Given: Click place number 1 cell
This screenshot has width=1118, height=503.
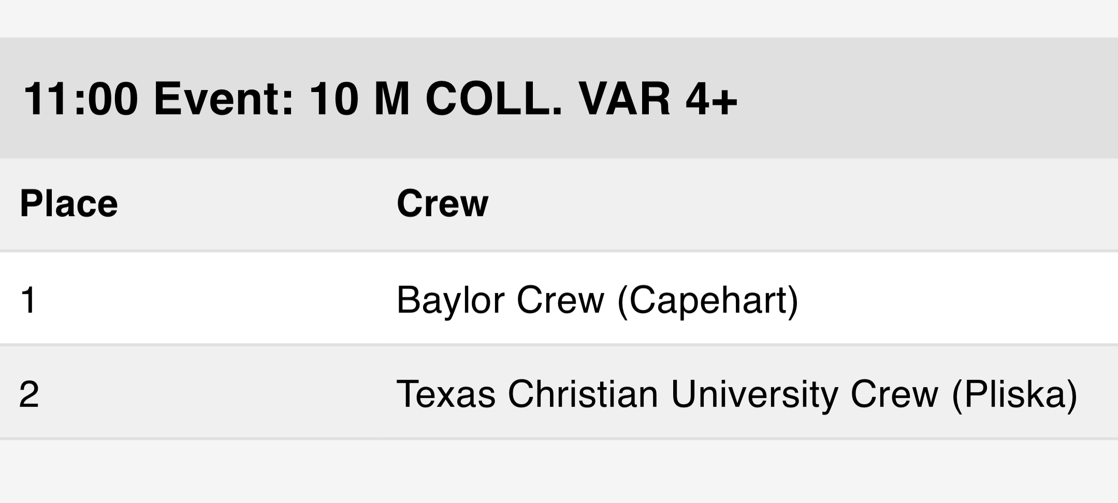Looking at the screenshot, I should 28,300.
